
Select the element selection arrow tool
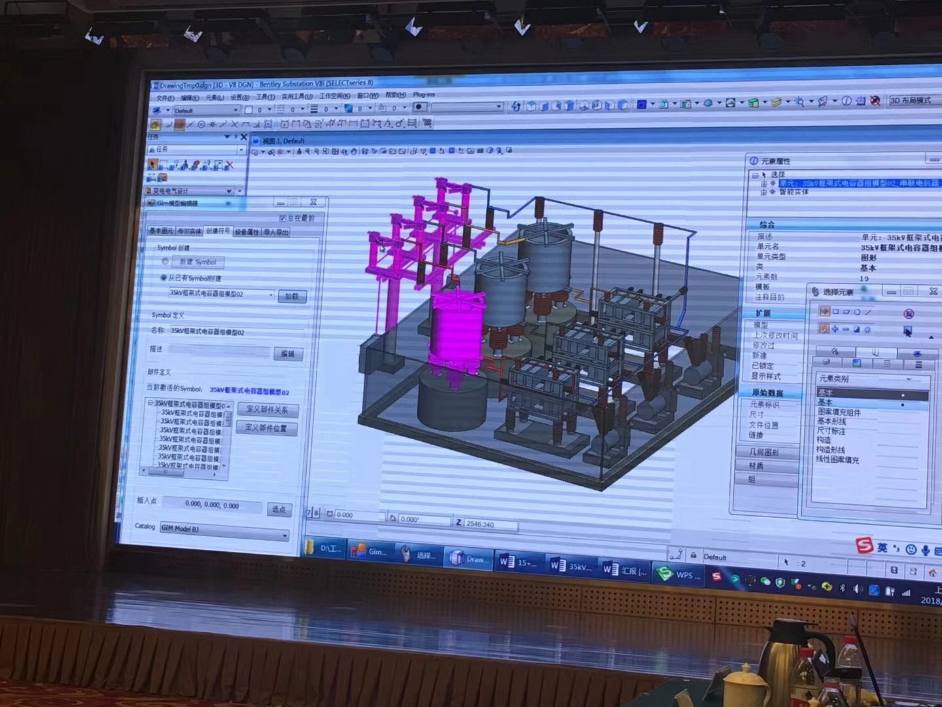pyautogui.click(x=153, y=164)
